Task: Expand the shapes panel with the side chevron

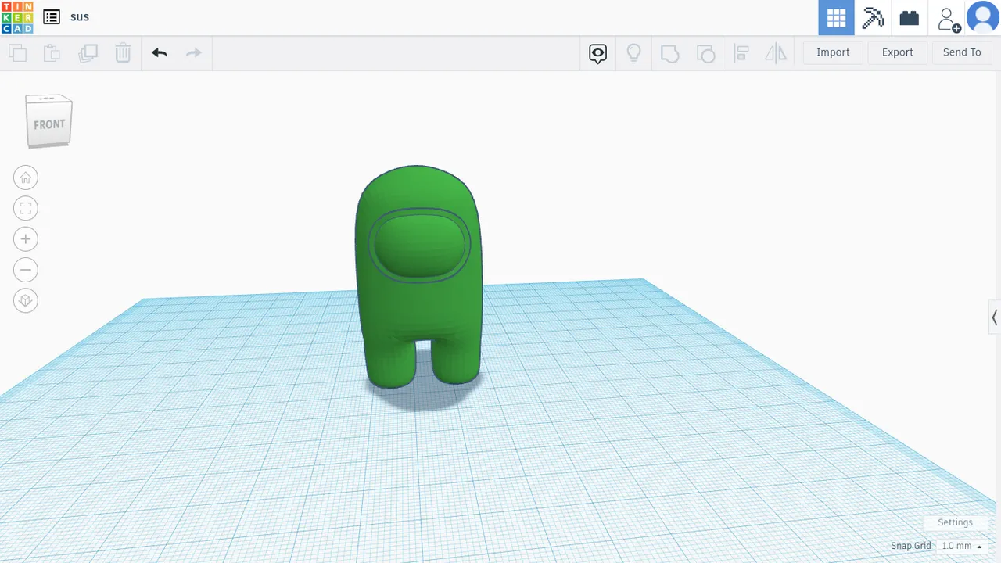Action: 994,317
